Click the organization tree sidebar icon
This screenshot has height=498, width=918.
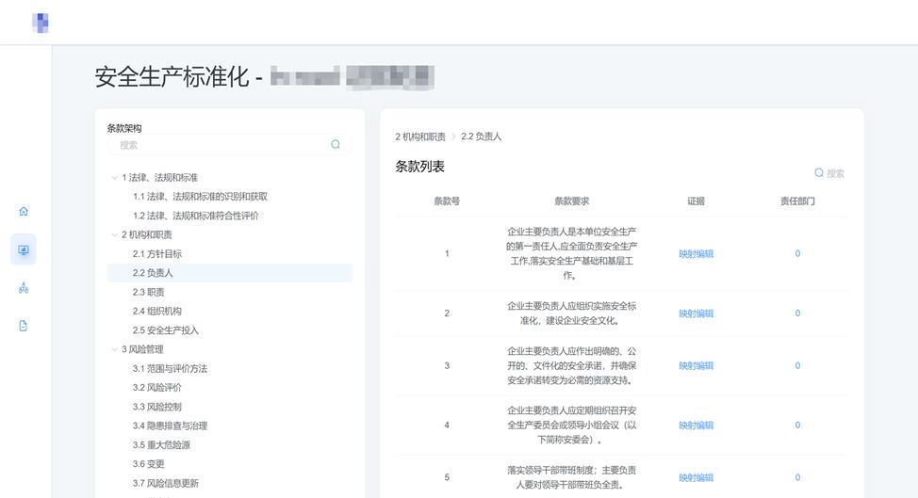click(x=24, y=288)
